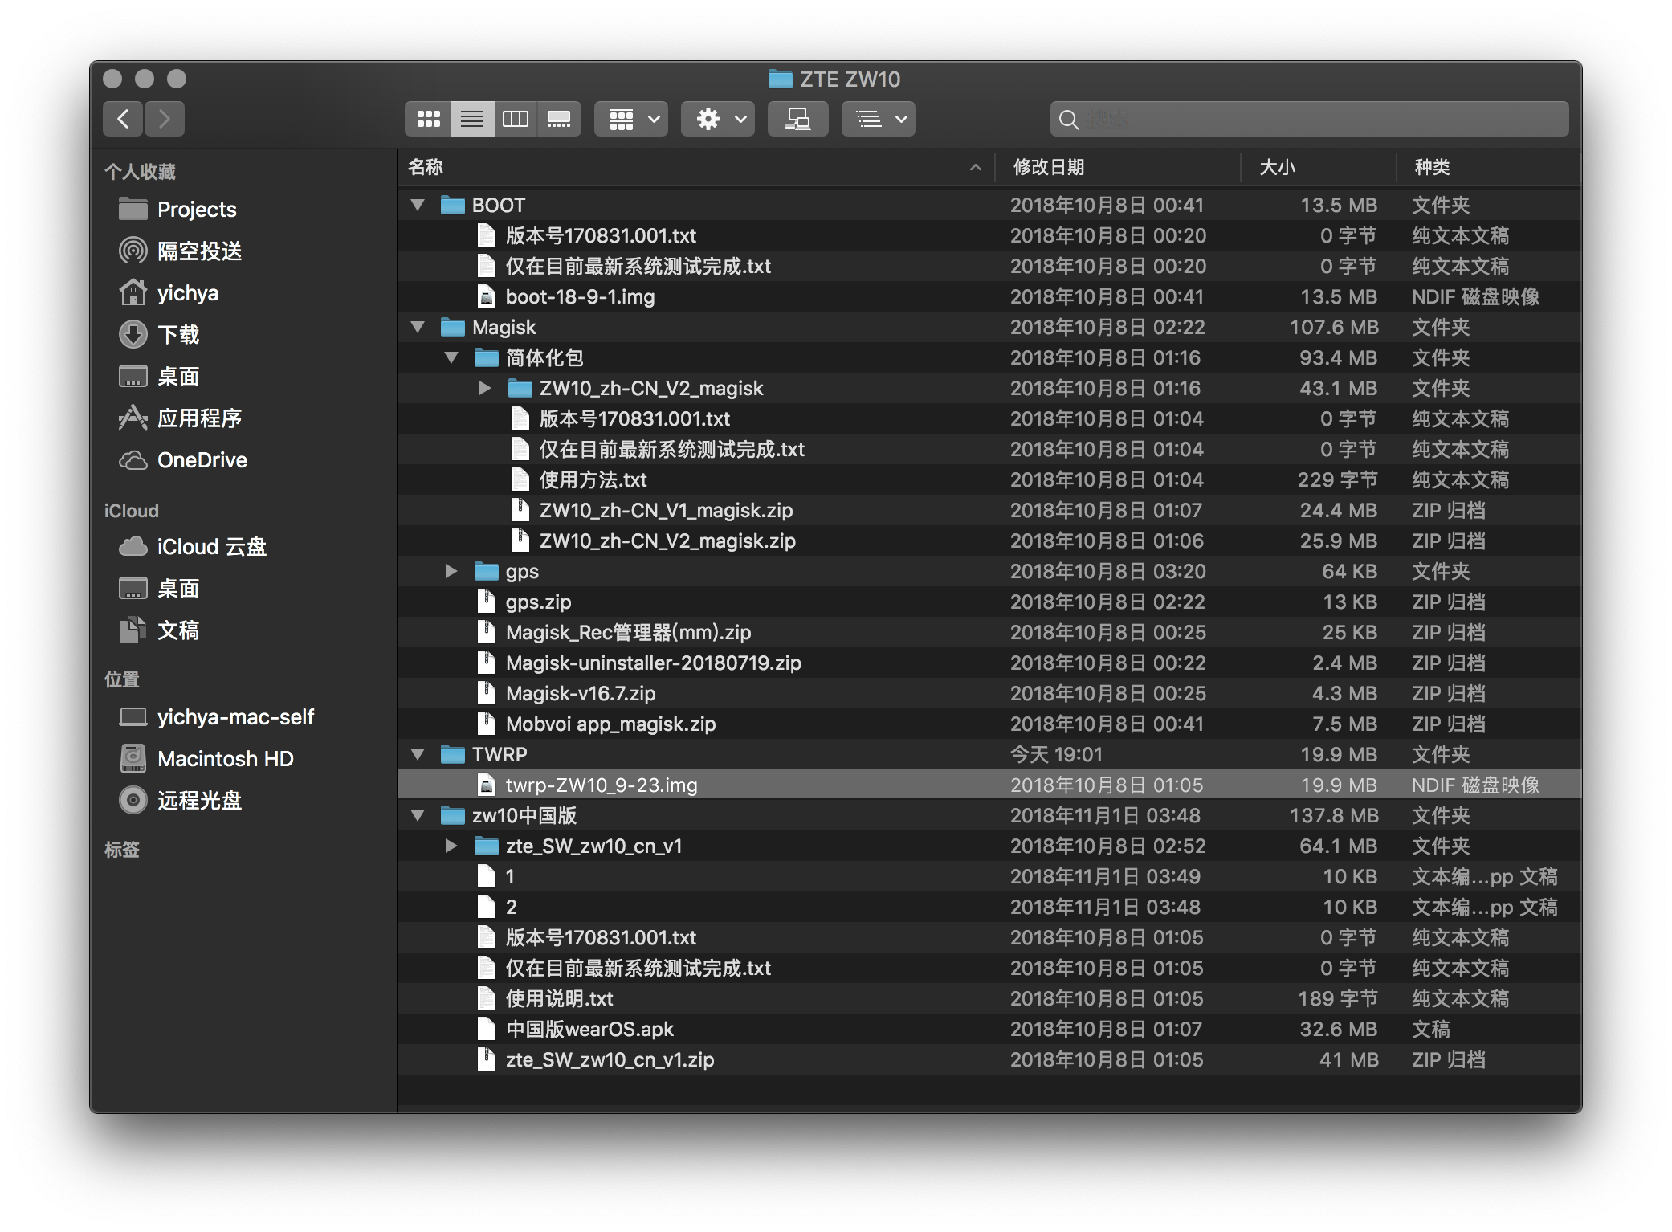
Task: Collapse the Magisk folder
Action: coord(418,327)
